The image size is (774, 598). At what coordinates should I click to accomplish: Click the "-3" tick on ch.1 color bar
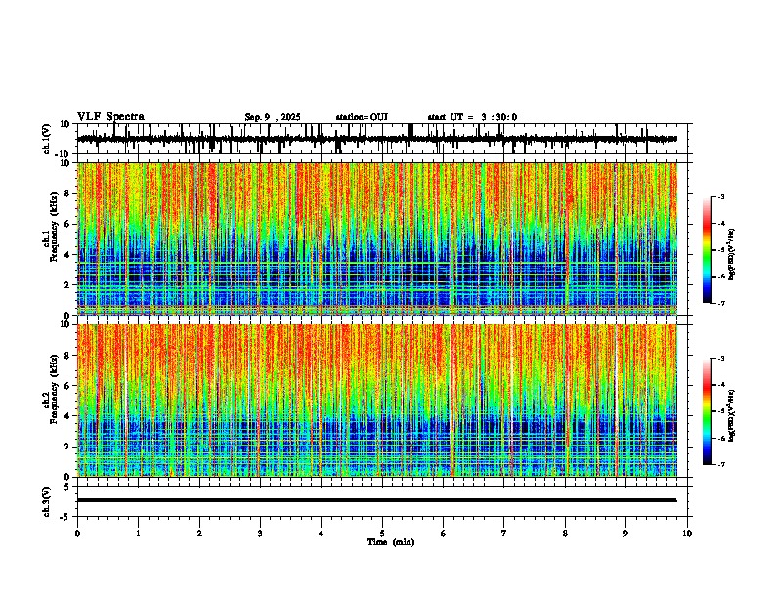pyautogui.click(x=721, y=197)
